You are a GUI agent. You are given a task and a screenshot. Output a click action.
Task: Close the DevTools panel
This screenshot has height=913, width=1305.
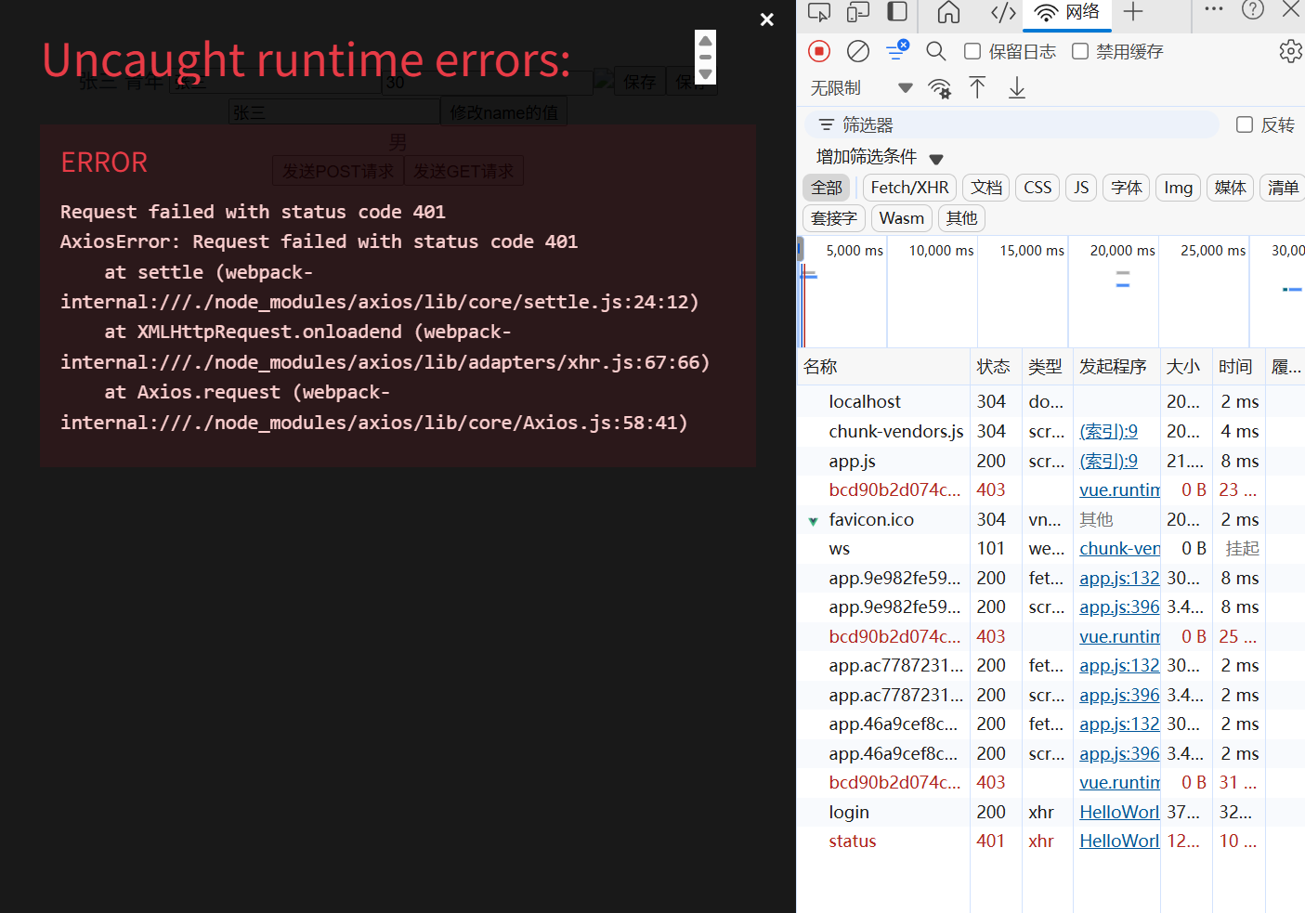(x=1291, y=10)
